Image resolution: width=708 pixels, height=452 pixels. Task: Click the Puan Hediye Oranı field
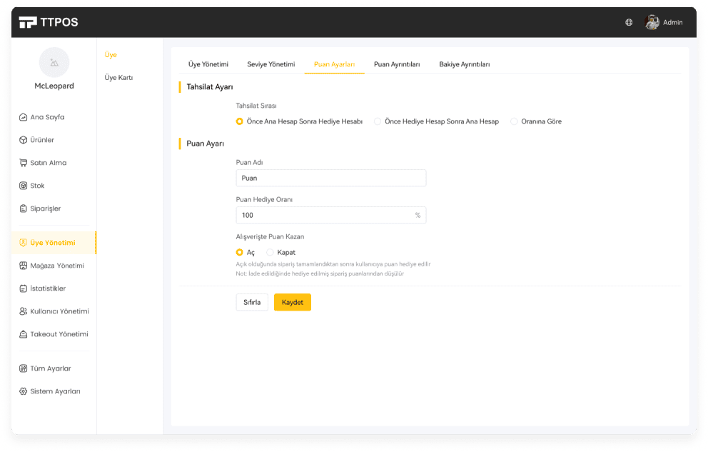pos(331,216)
